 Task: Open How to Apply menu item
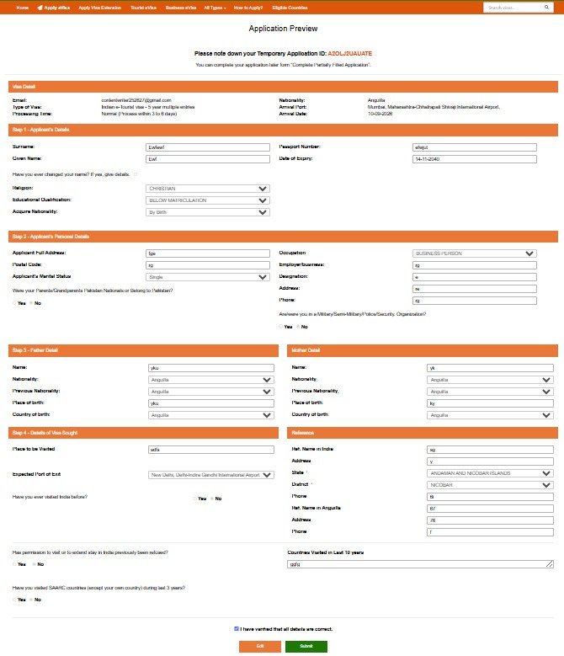pyautogui.click(x=248, y=8)
